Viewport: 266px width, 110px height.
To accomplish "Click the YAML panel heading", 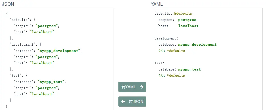I will 157,4.
